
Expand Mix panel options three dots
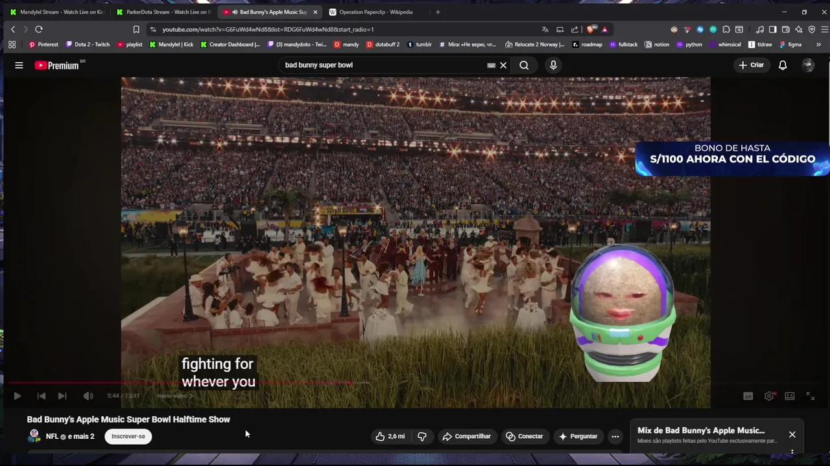[x=792, y=452]
